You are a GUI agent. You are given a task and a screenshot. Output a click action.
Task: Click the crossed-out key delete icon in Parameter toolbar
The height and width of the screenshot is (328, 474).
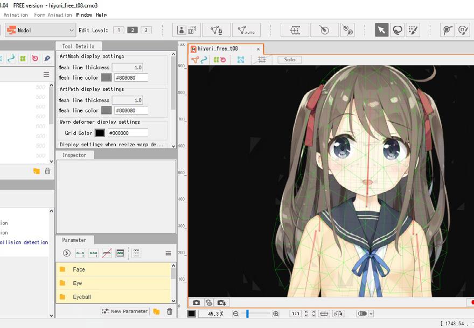107,253
